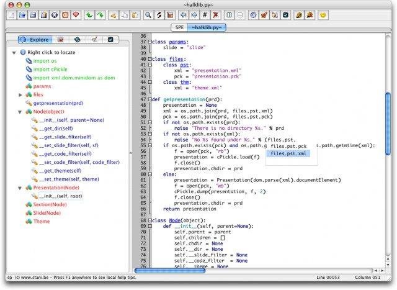
Task: Click the new file icon in toolbar
Action: pyautogui.click(x=11, y=14)
